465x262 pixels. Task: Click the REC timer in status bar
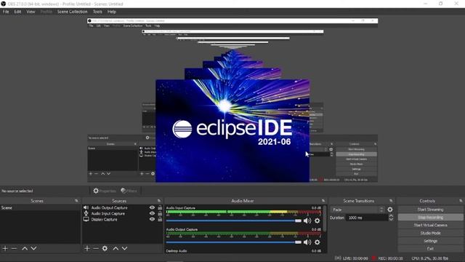391,258
